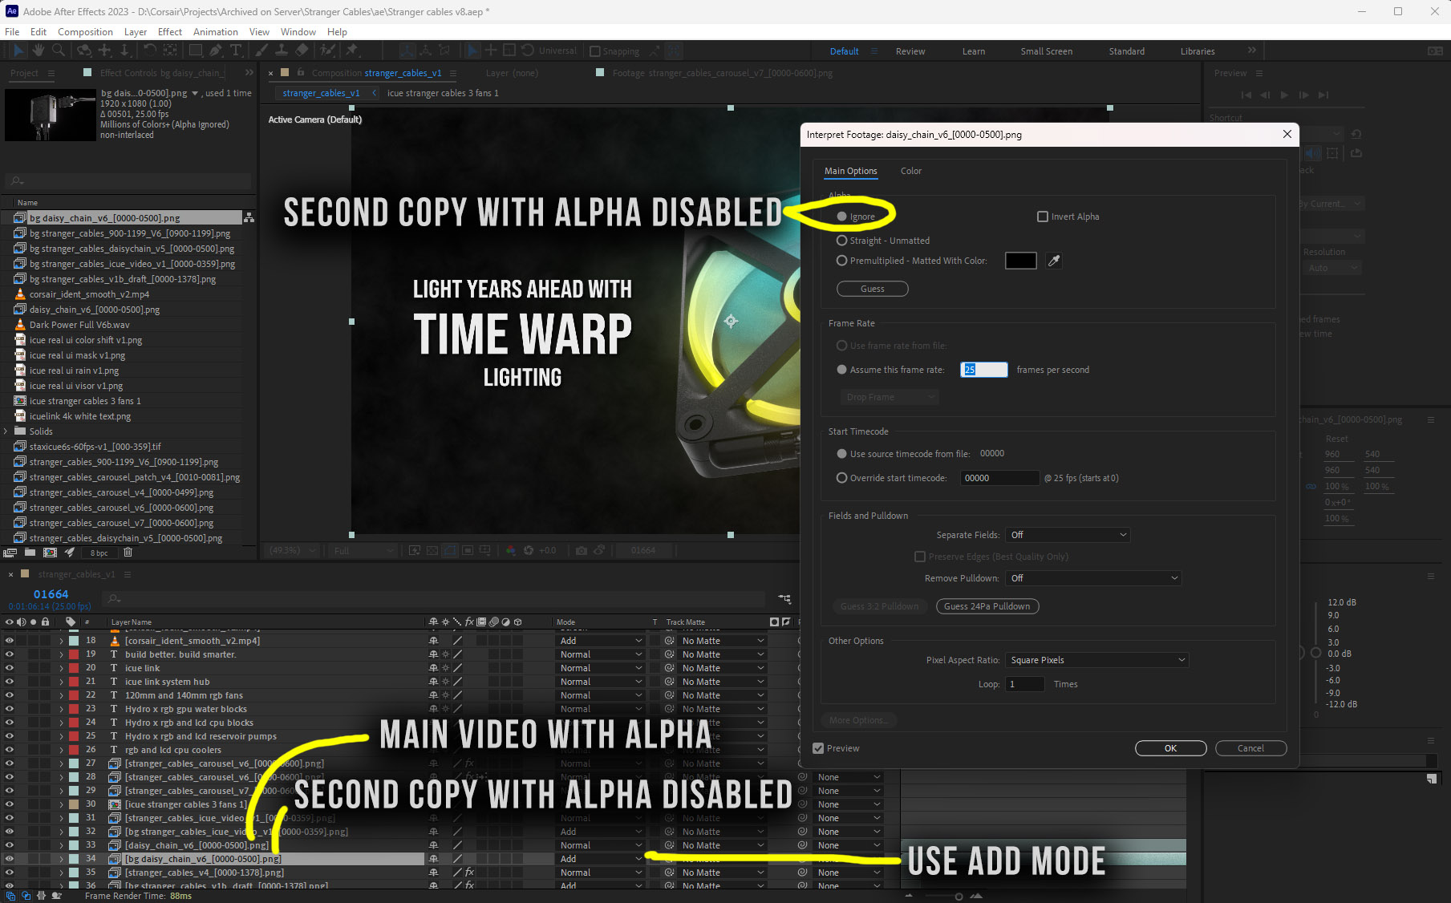Open the workspace overflow double-chevron
This screenshot has width=1451, height=903.
(1251, 51)
